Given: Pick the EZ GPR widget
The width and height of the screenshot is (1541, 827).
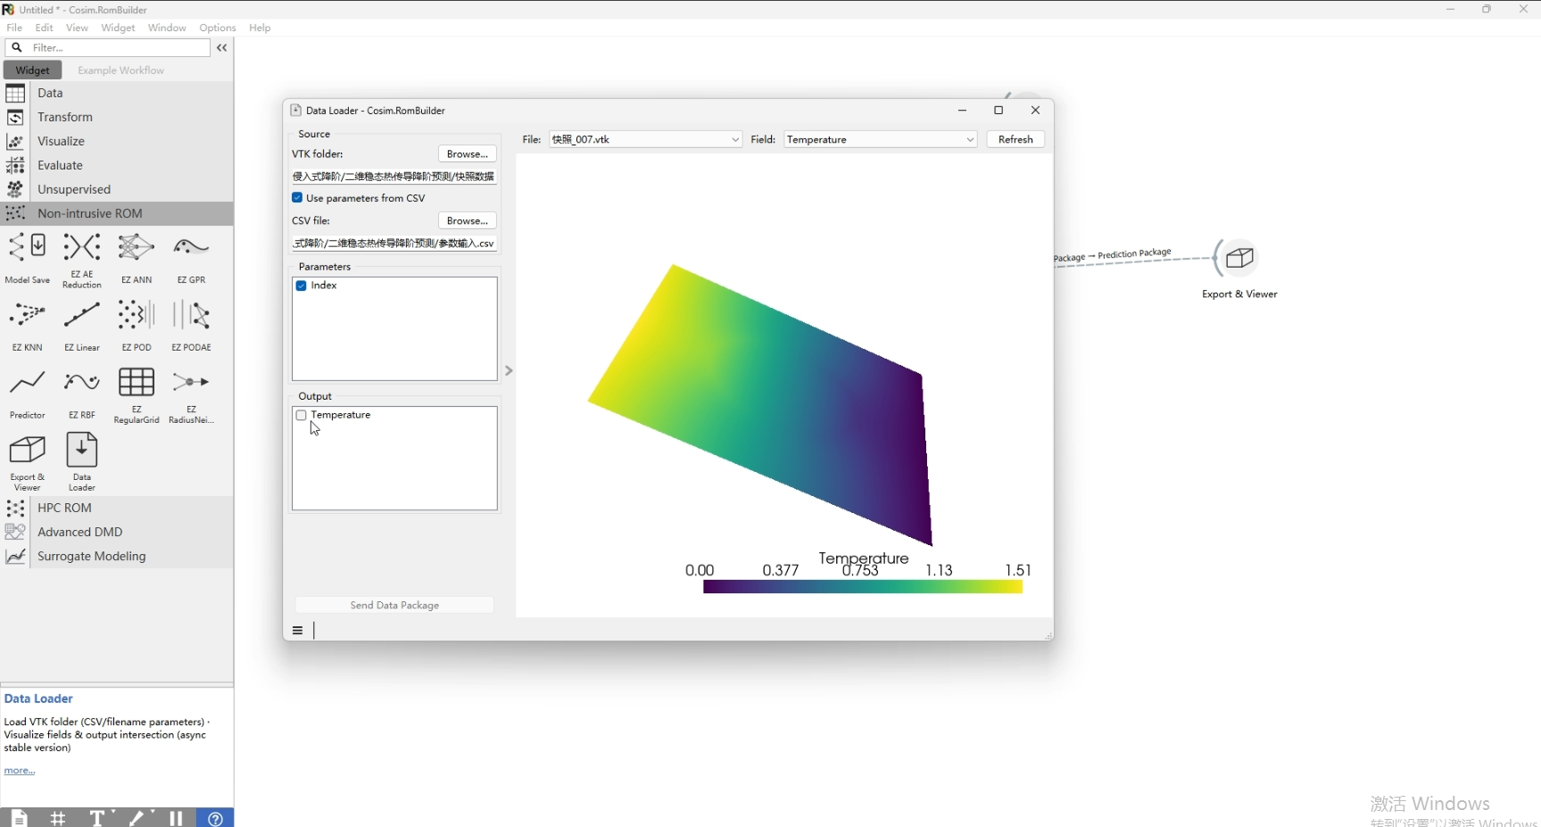Looking at the screenshot, I should (x=191, y=259).
